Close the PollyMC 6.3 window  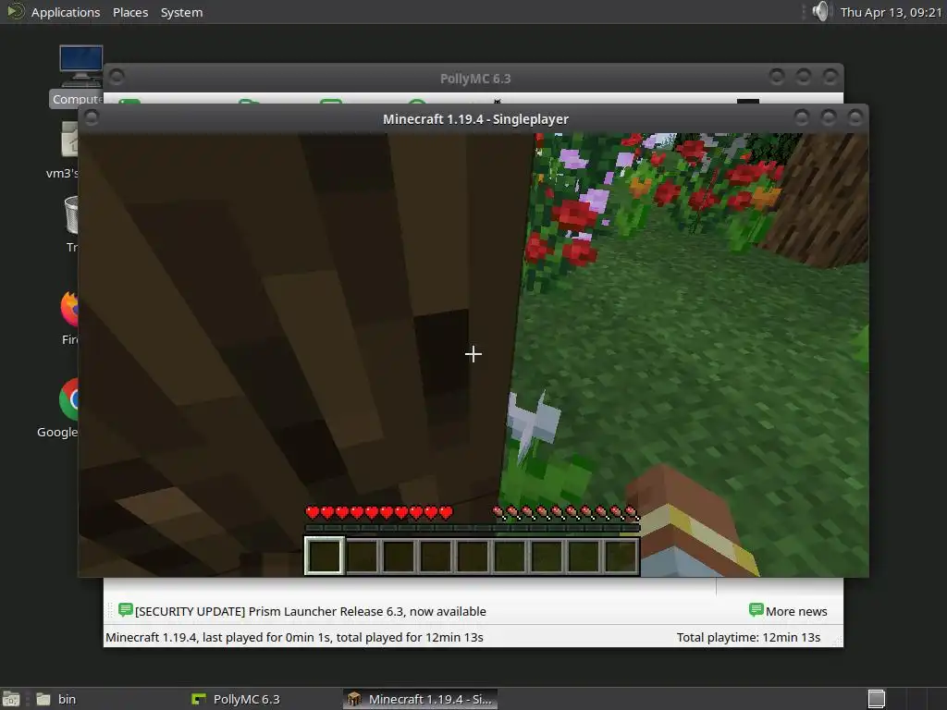tap(830, 76)
